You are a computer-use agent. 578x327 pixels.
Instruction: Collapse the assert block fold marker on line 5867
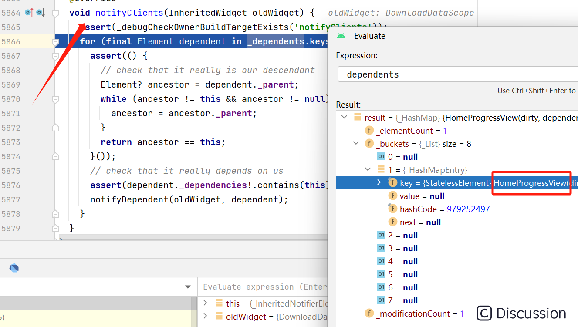(55, 56)
